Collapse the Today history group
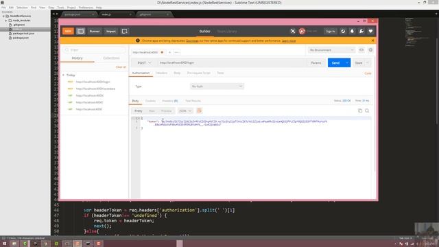Viewport: 439px width, 247px height. tap(63, 75)
